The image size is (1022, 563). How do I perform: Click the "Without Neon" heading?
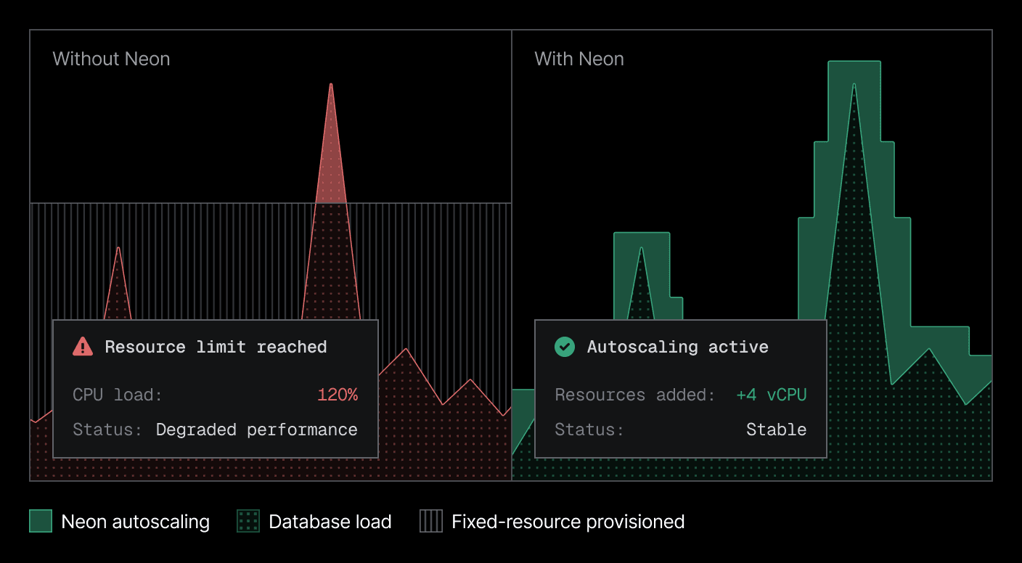[x=111, y=59]
